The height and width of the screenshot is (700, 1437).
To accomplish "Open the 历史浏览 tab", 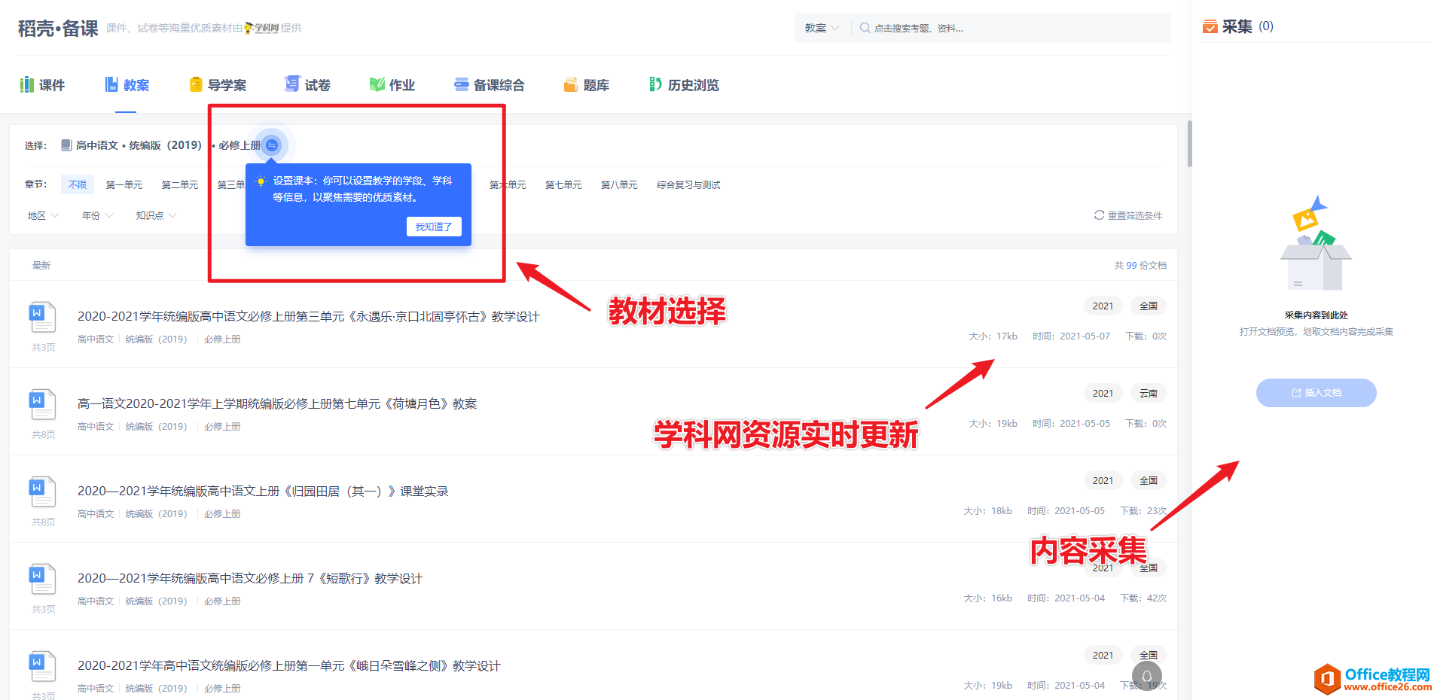I will tap(684, 85).
